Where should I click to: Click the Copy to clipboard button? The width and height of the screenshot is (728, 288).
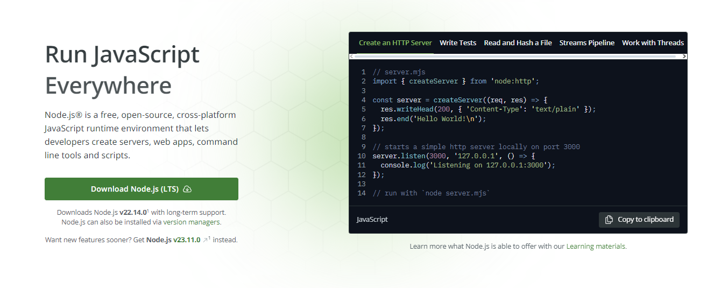pos(639,220)
